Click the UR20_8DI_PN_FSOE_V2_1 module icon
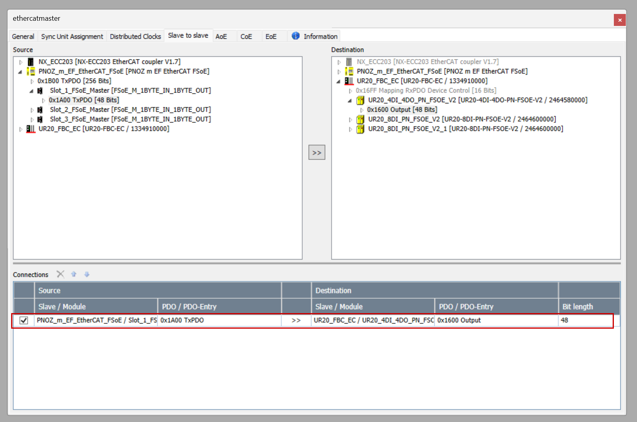Viewport: 637px width, 422px height. click(x=360, y=129)
